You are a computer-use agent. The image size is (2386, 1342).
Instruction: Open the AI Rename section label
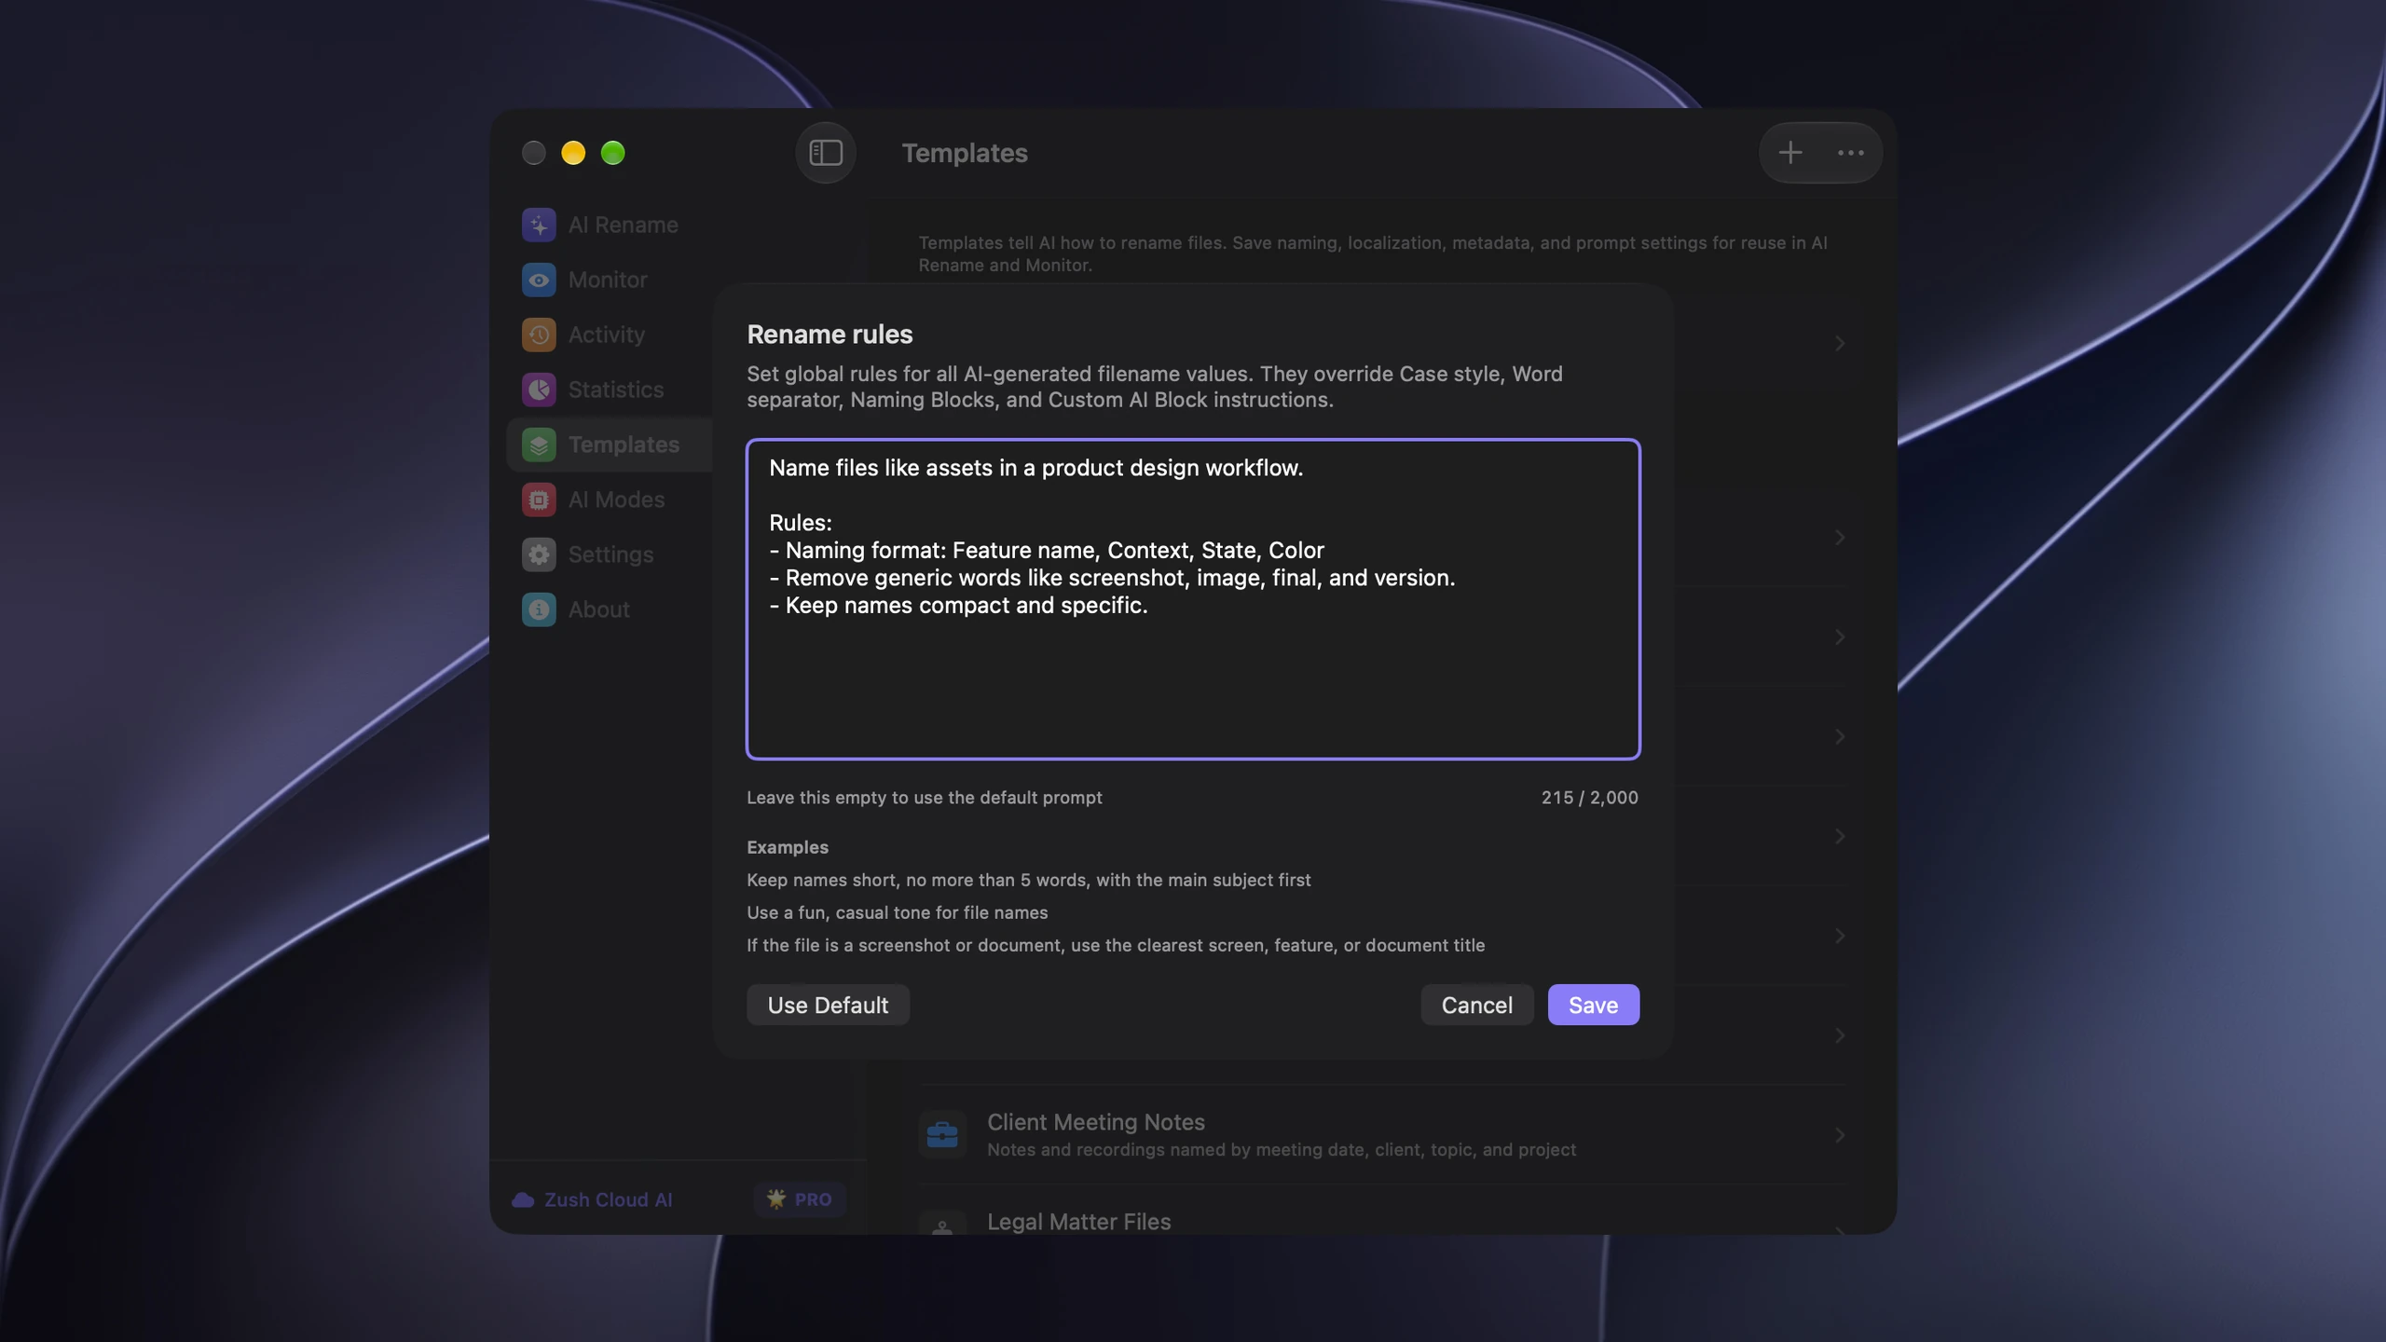[624, 225]
